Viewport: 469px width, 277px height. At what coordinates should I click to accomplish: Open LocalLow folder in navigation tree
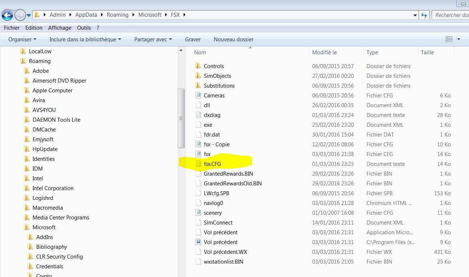[40, 51]
